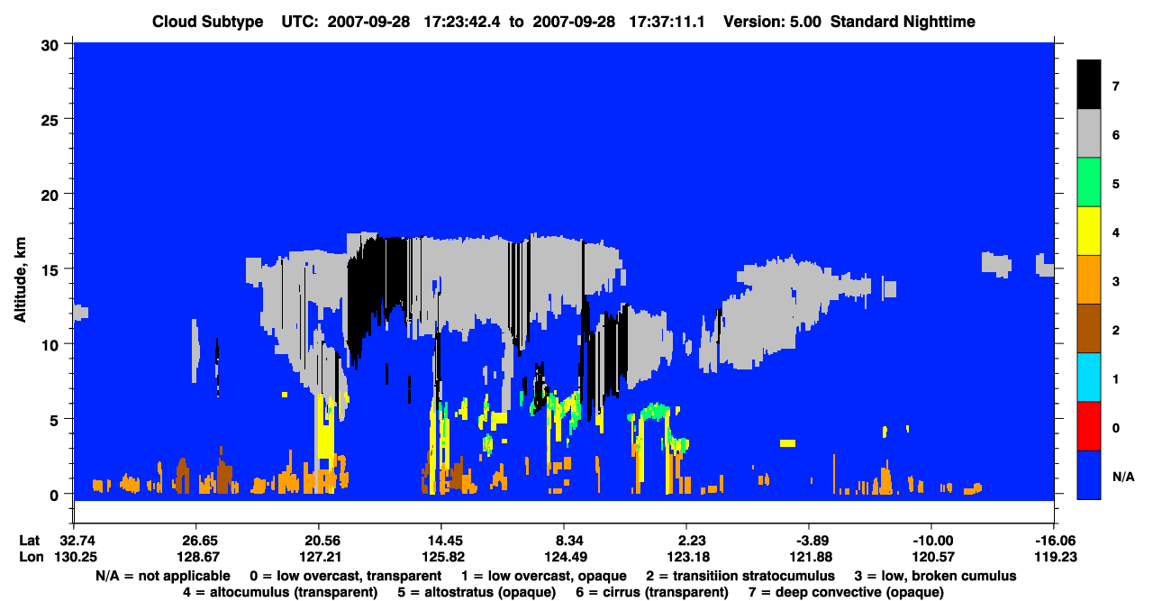Image resolution: width=1171 pixels, height=601 pixels.
Task: Click the 'Standard Nighttime' text in title
Action: pos(903,22)
